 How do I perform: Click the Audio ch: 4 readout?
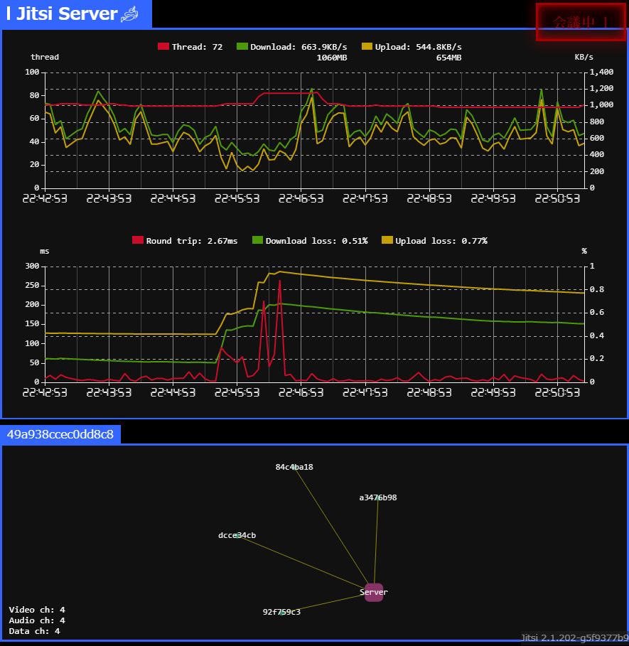point(37,620)
